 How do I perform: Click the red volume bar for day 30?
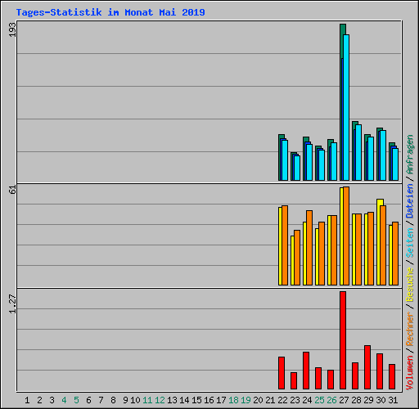click(x=380, y=371)
